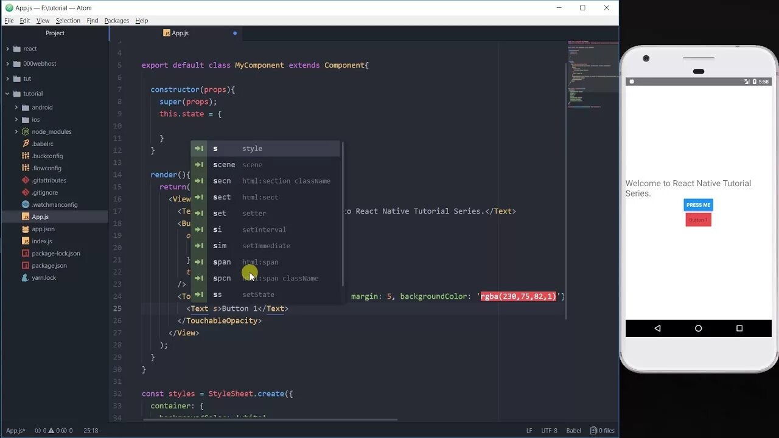Open the Find menu

click(x=93, y=21)
